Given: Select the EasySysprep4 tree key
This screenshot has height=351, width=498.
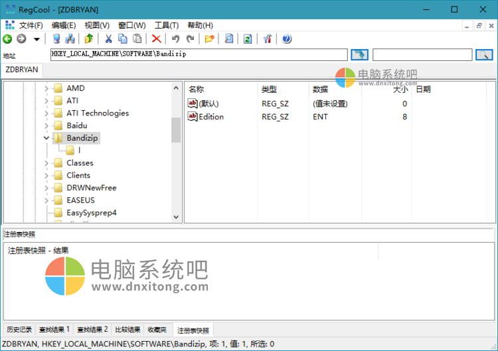Looking at the screenshot, I should pyautogui.click(x=92, y=212).
